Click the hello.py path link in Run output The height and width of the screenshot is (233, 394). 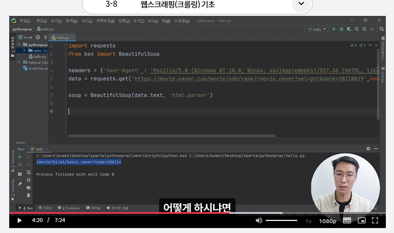pos(247,156)
